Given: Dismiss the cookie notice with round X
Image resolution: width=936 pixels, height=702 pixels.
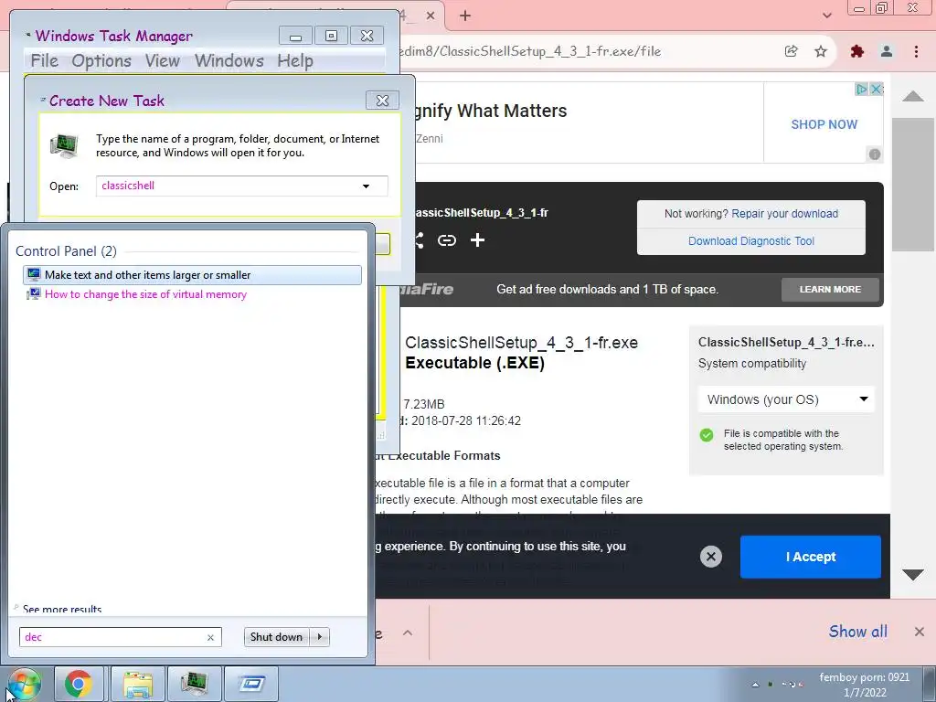Looking at the screenshot, I should 711,557.
